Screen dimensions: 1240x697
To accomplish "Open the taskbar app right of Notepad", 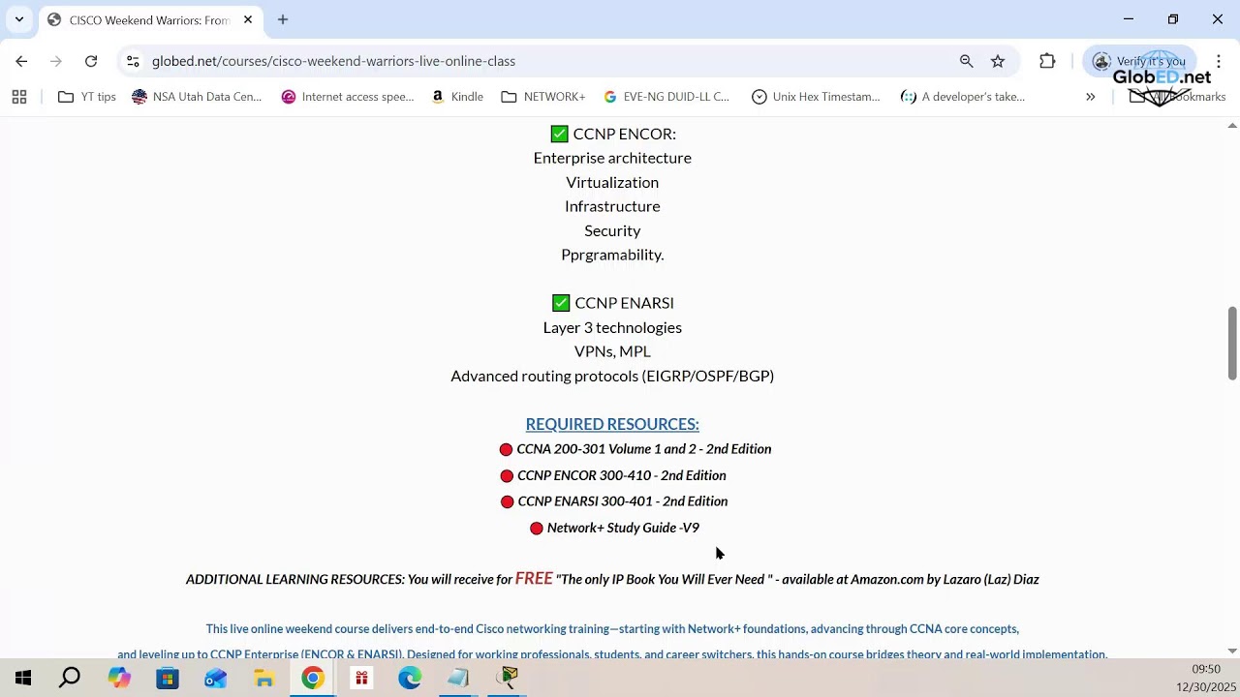I will tap(509, 679).
